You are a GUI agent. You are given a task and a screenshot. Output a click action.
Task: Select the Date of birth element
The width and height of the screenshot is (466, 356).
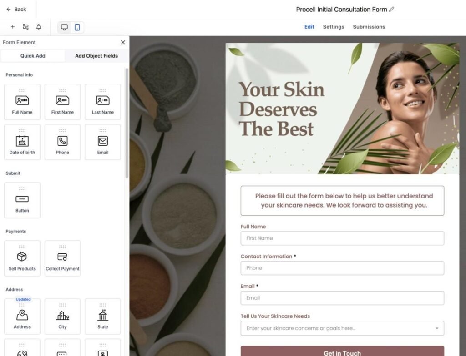click(22, 142)
